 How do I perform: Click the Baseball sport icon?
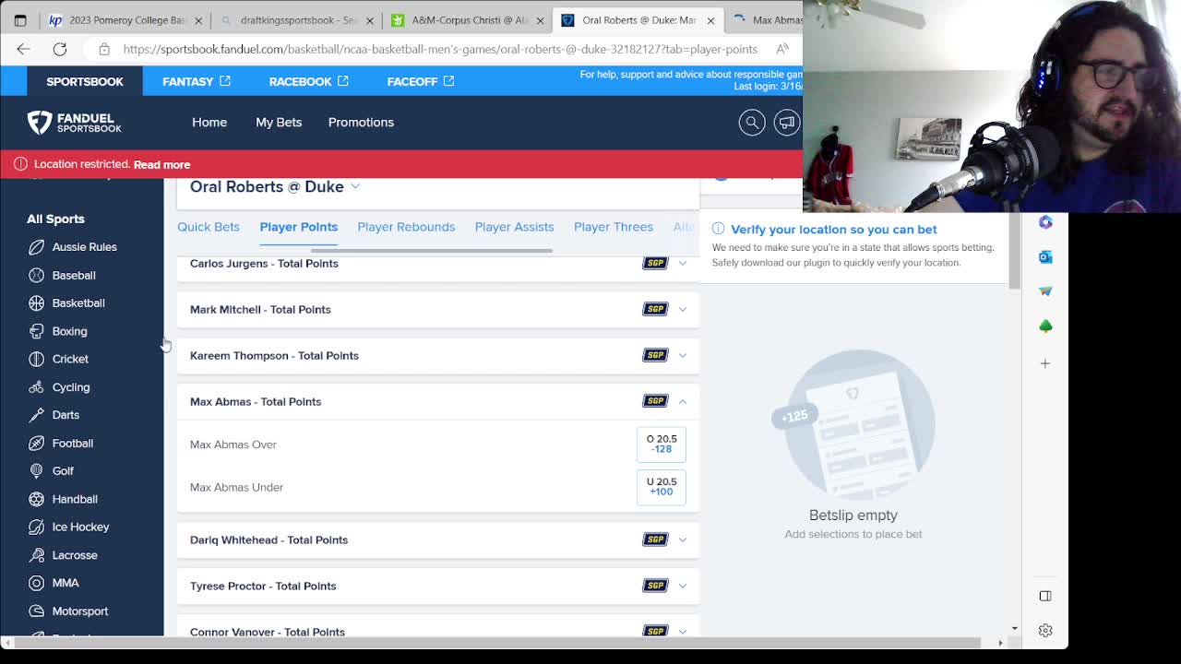(36, 275)
